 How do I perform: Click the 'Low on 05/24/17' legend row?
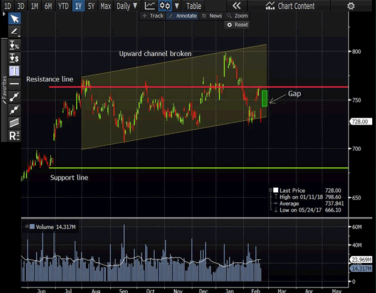point(308,210)
